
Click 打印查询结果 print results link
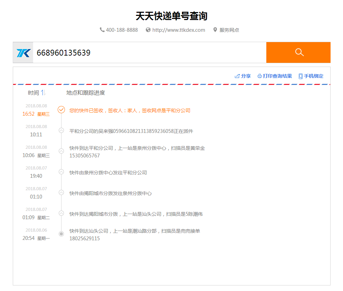coord(277,76)
